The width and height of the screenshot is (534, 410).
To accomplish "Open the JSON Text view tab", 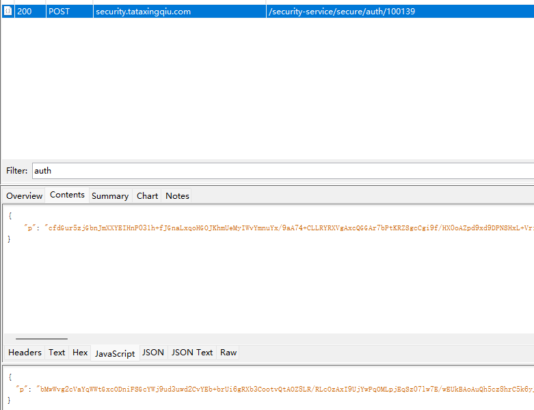I will (192, 353).
